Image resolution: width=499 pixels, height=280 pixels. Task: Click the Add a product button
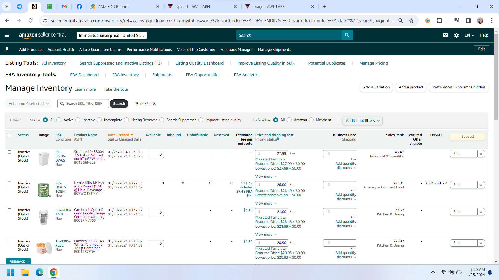[x=411, y=87]
